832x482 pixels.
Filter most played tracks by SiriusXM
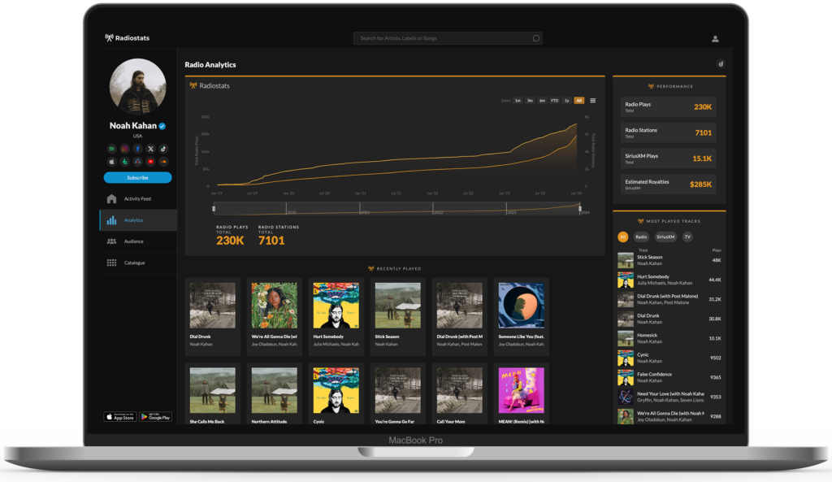pos(665,237)
